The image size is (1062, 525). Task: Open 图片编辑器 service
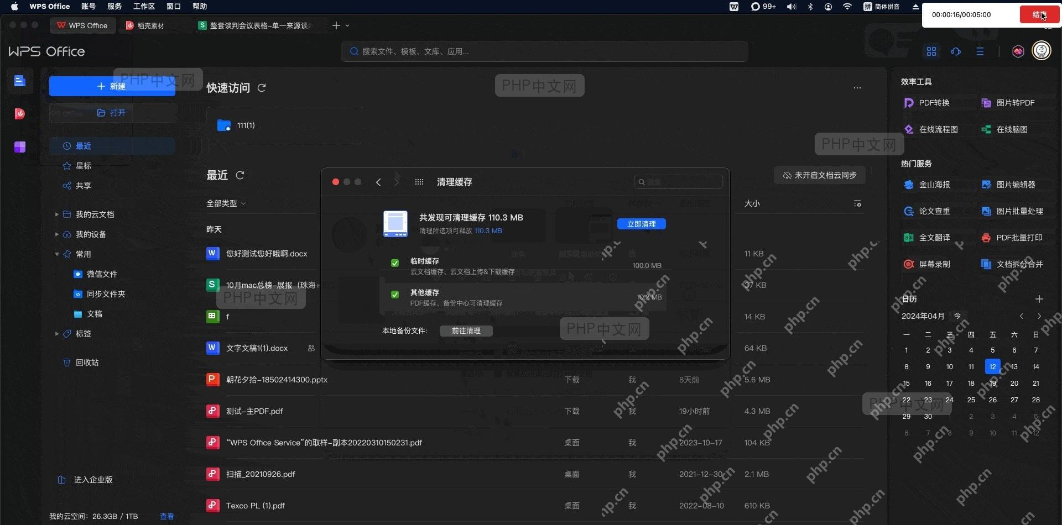tap(1008, 185)
